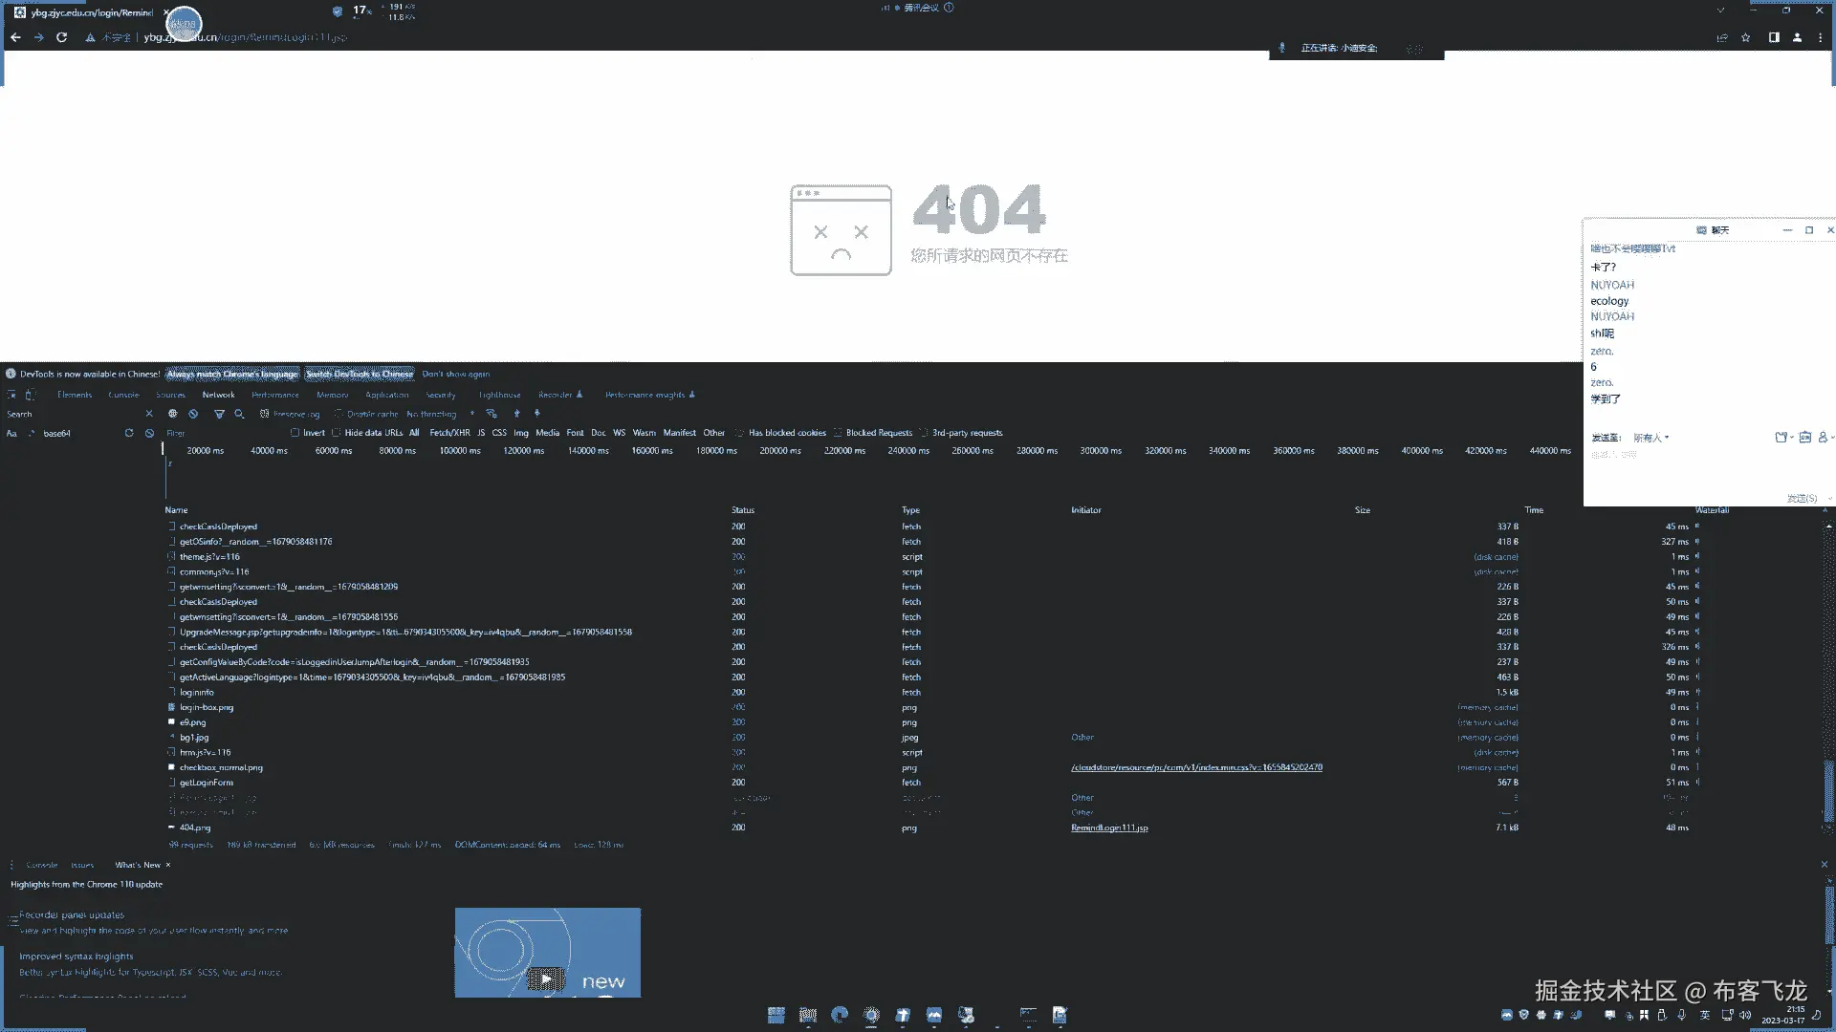This screenshot has width=1836, height=1032.
Task: Switch to the Elements tab
Action: coord(75,395)
